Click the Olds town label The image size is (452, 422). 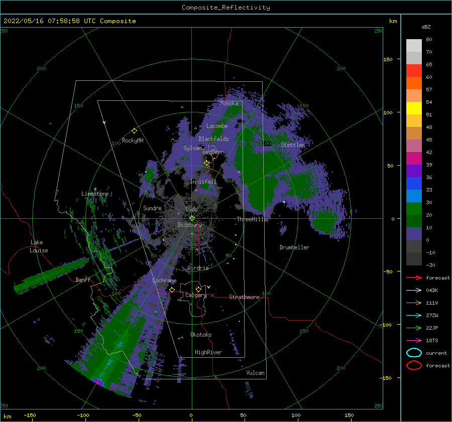tap(191, 209)
